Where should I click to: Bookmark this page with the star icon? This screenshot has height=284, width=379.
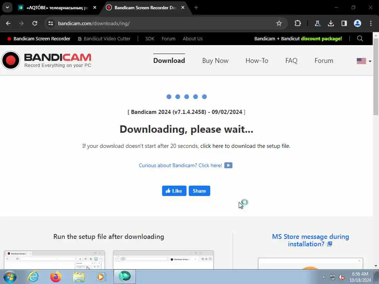point(279,23)
